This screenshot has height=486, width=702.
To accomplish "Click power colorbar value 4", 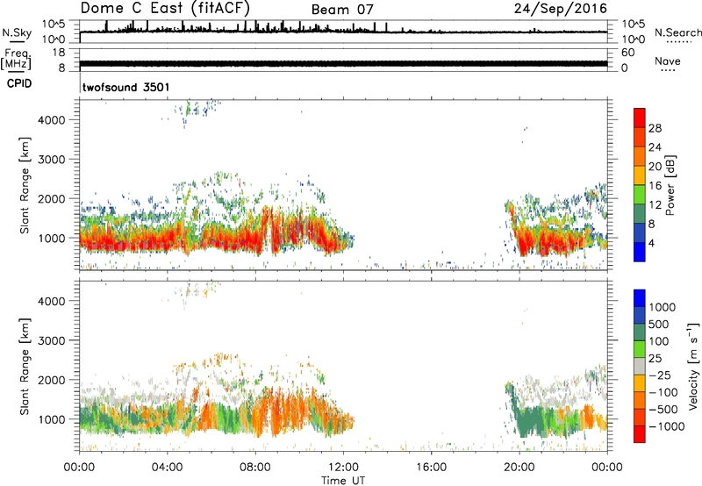I will click(651, 243).
